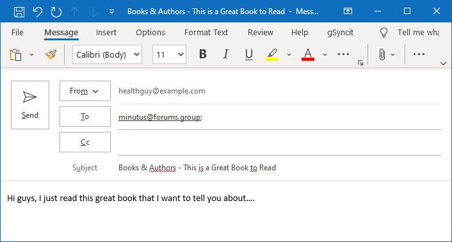452x242 pixels.
Task: Open the Help tab
Action: click(x=300, y=32)
